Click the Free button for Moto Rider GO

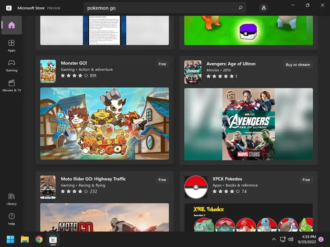tap(162, 180)
